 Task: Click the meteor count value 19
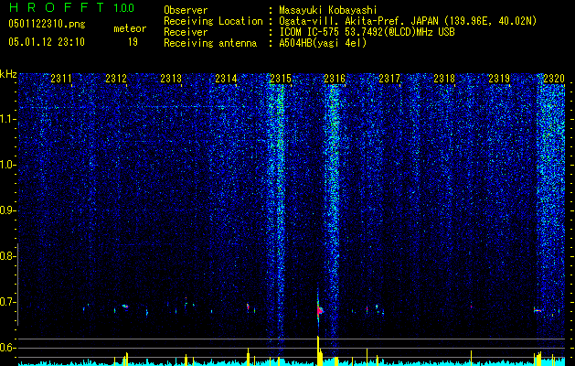(x=133, y=42)
